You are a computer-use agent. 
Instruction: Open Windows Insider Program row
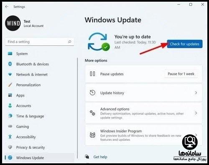(x=144, y=135)
